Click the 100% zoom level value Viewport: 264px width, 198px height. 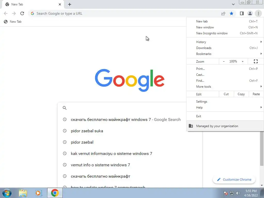tap(233, 61)
